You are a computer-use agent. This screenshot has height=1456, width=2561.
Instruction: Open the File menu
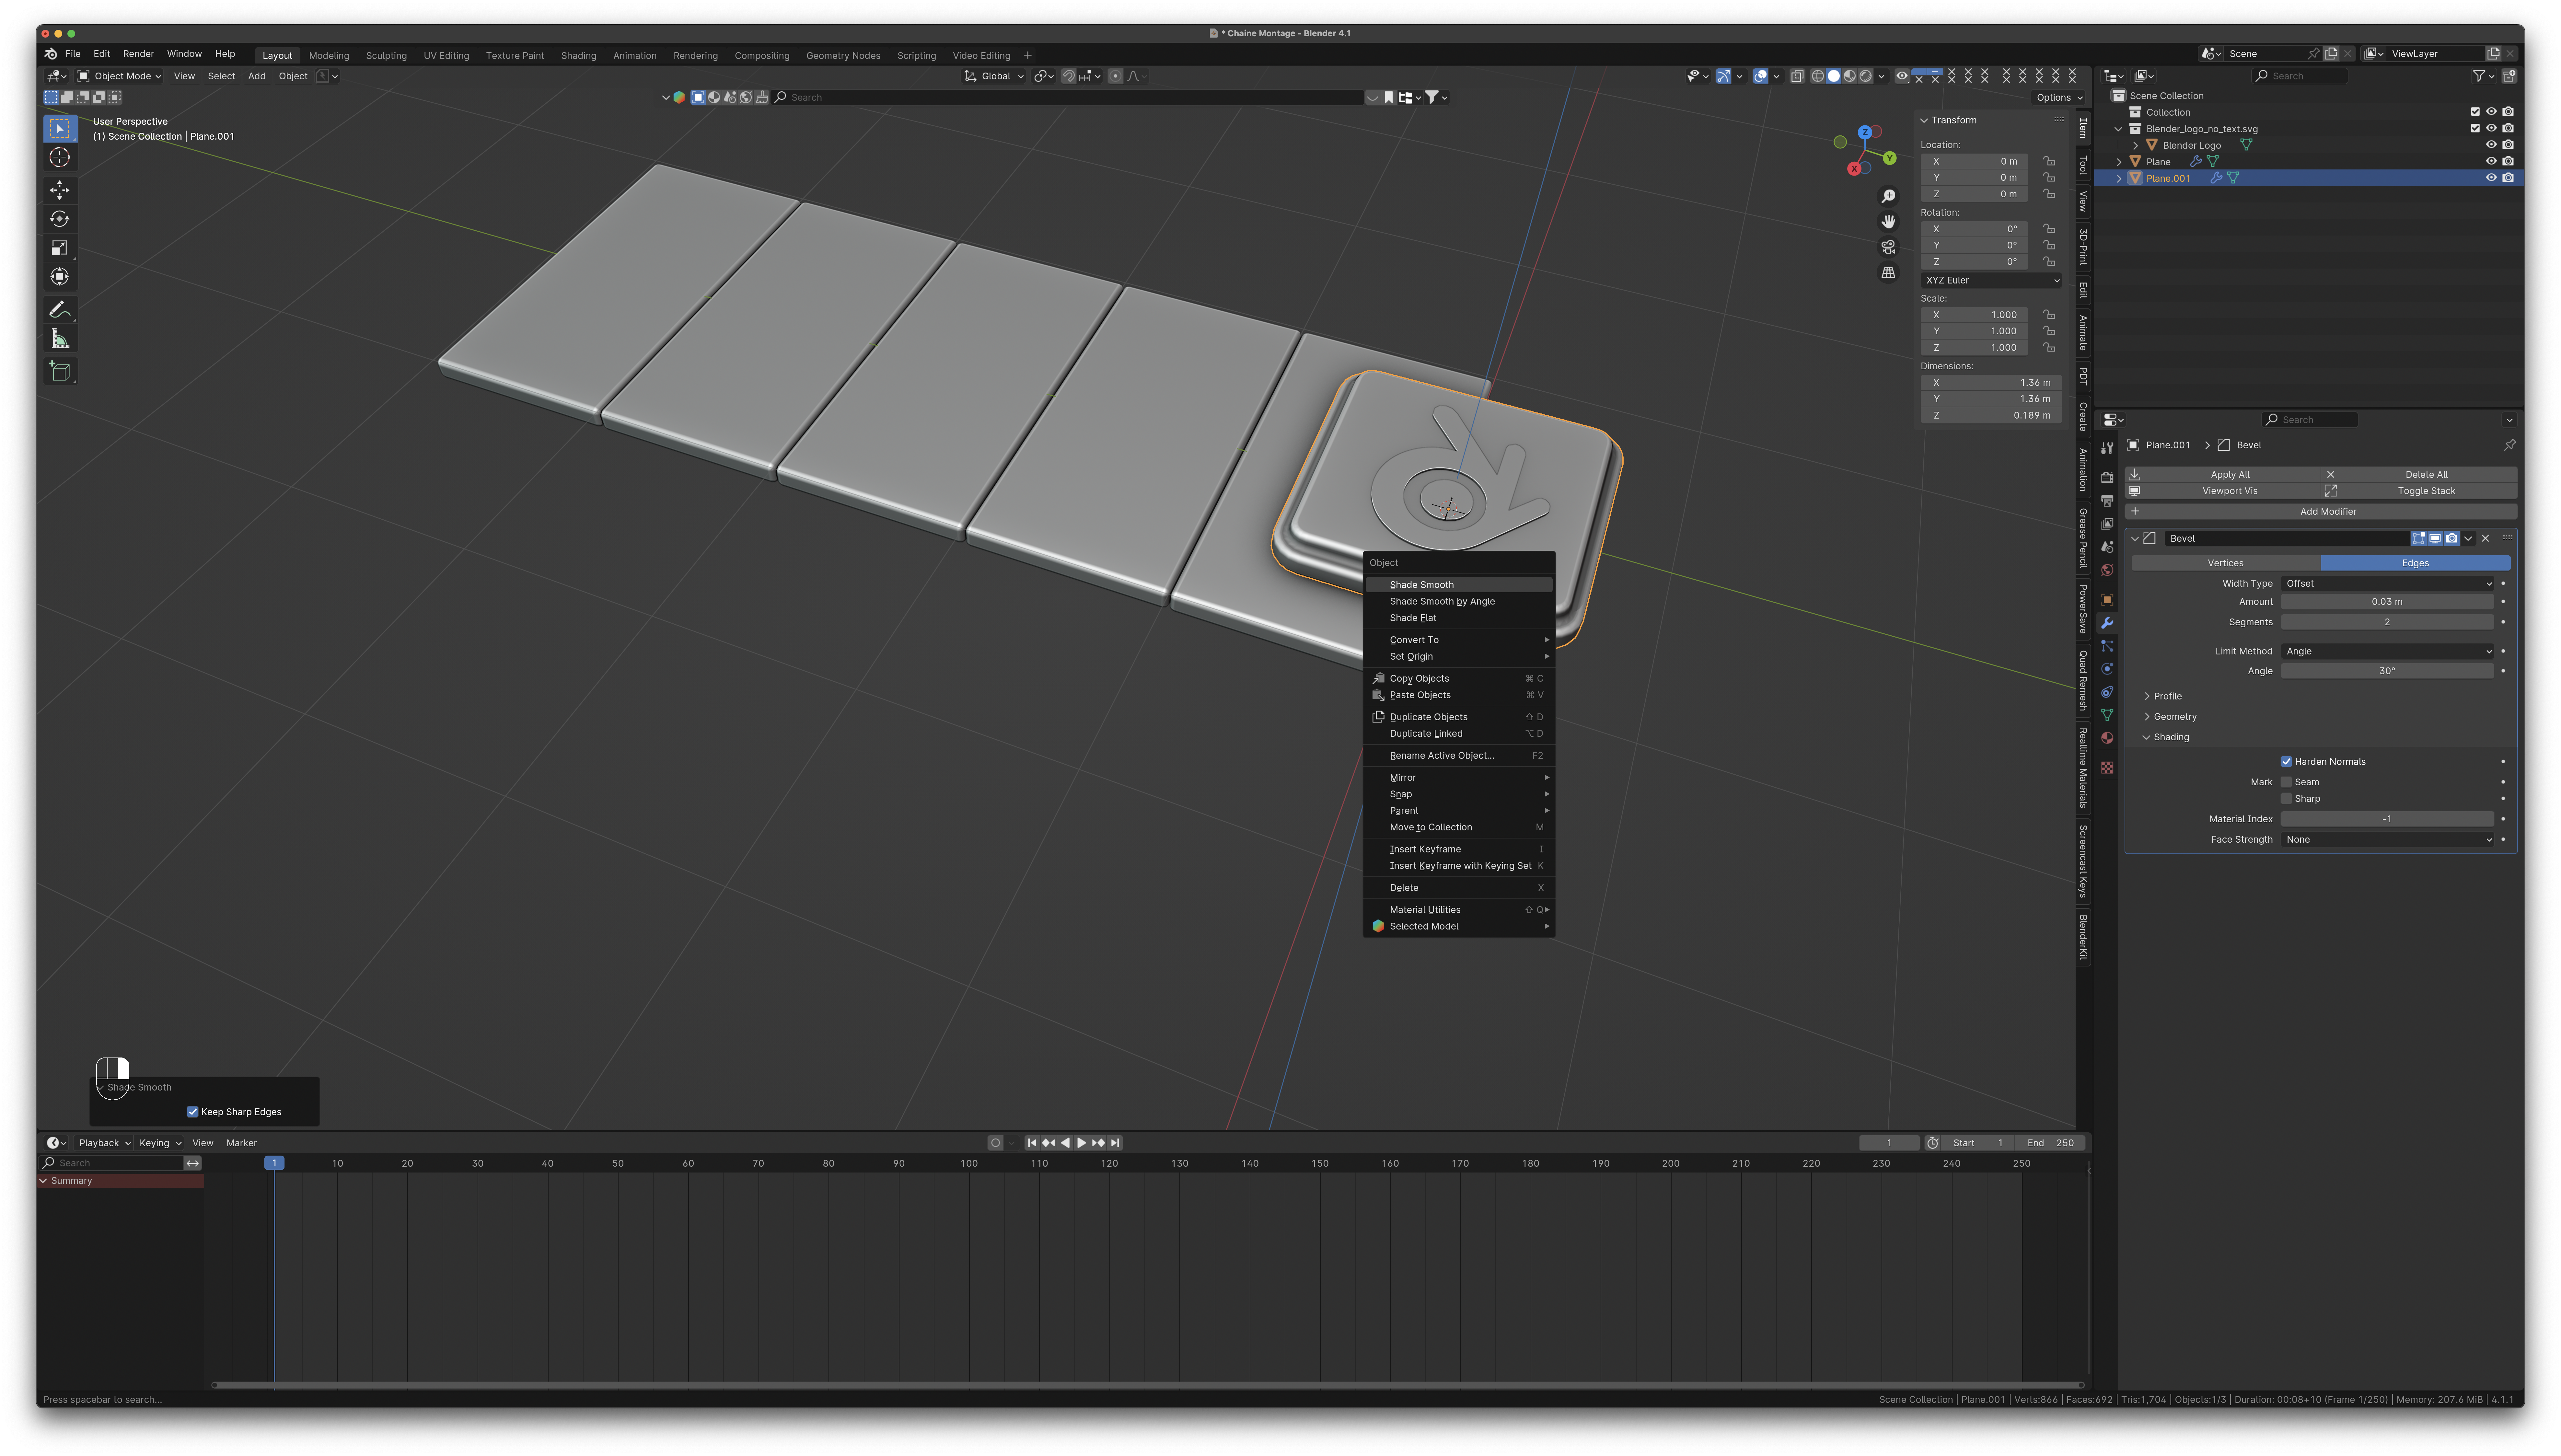tap(73, 54)
